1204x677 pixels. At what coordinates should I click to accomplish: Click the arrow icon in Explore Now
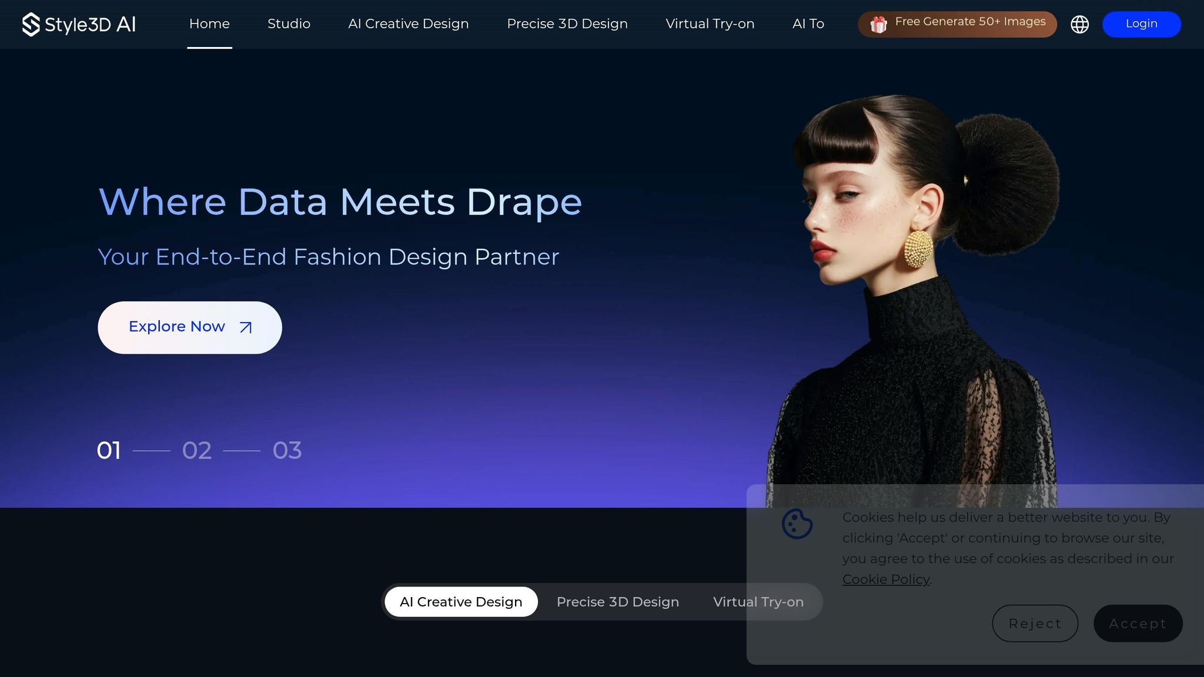246,327
